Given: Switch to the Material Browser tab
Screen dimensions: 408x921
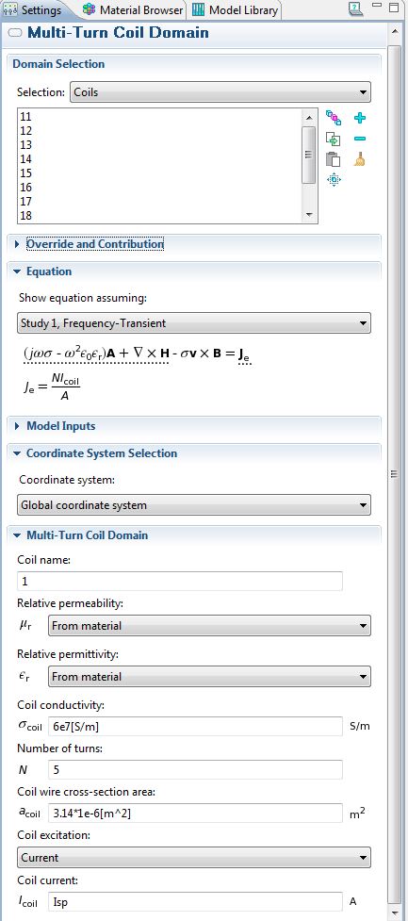Looking at the screenshot, I should pos(133,10).
